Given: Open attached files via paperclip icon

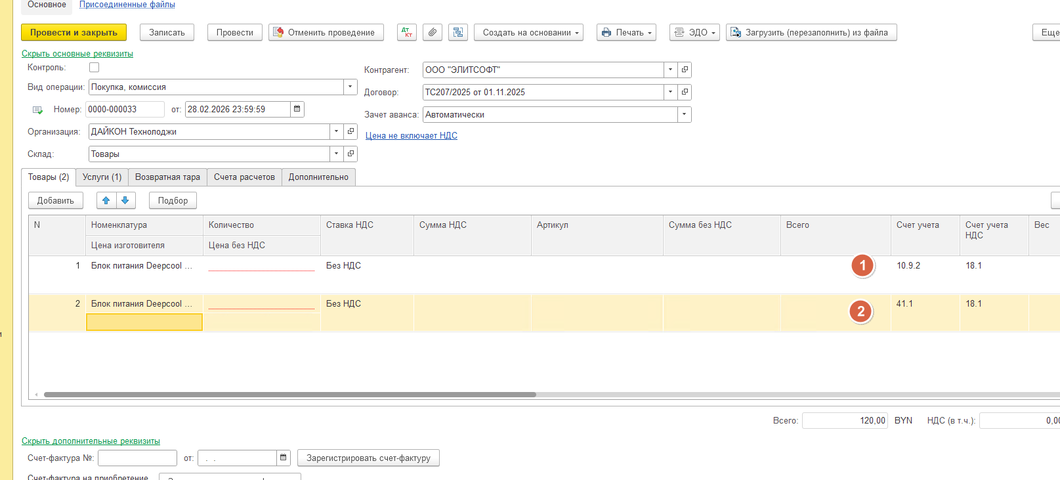Looking at the screenshot, I should 432,32.
